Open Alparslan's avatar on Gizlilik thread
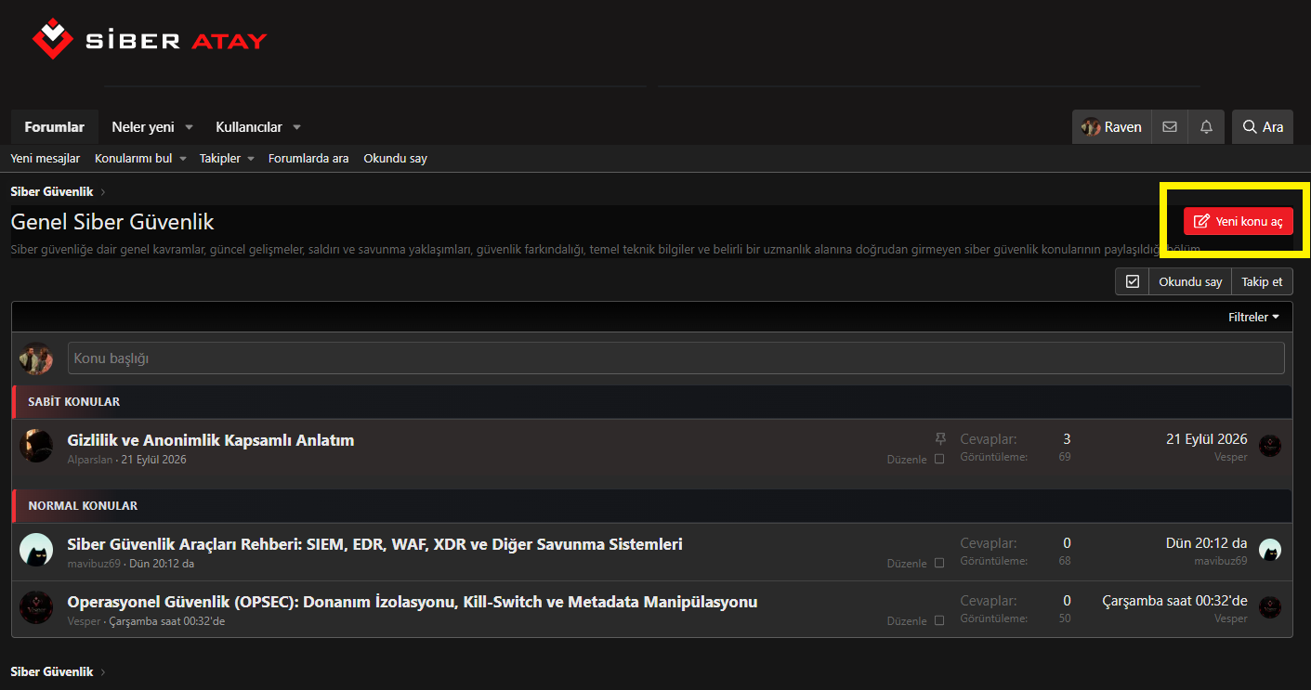1311x690 pixels. click(36, 446)
